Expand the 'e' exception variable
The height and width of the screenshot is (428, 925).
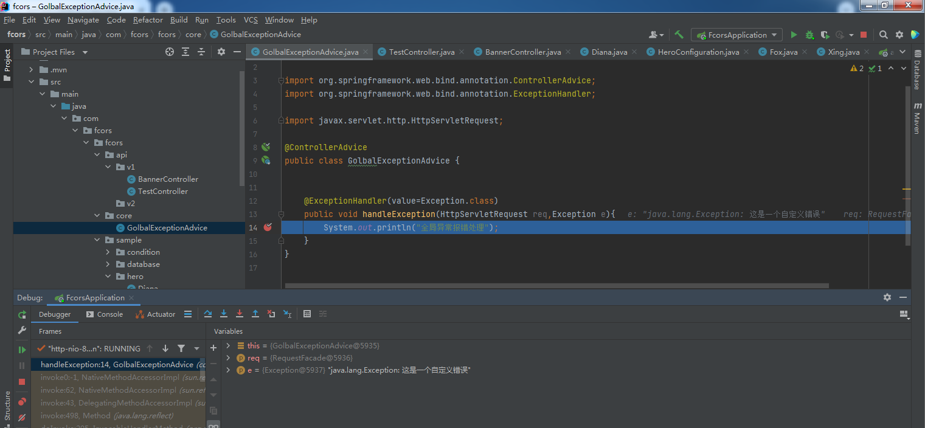click(228, 370)
